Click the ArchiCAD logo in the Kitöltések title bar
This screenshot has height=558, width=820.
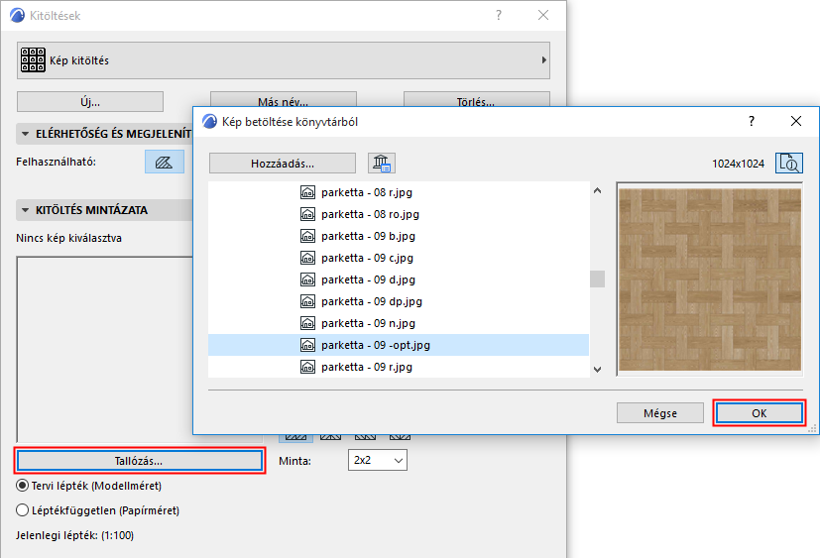[x=17, y=15]
